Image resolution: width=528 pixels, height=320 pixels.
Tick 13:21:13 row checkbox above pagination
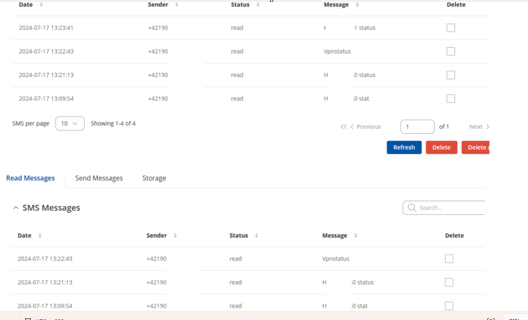[x=451, y=75]
